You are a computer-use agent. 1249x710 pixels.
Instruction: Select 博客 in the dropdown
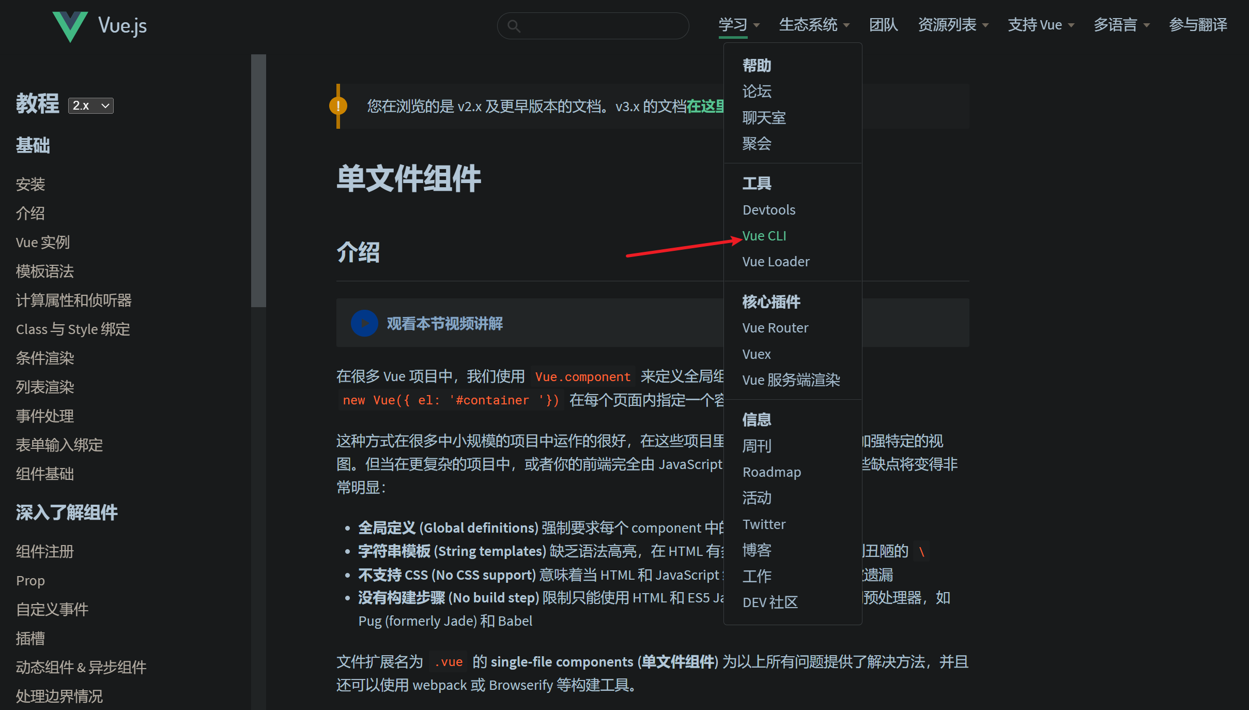pyautogui.click(x=757, y=550)
